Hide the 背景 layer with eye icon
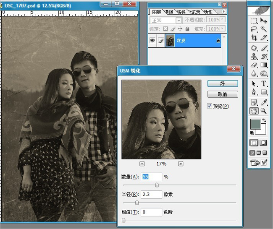The width and height of the screenshot is (273, 229). pos(152,41)
